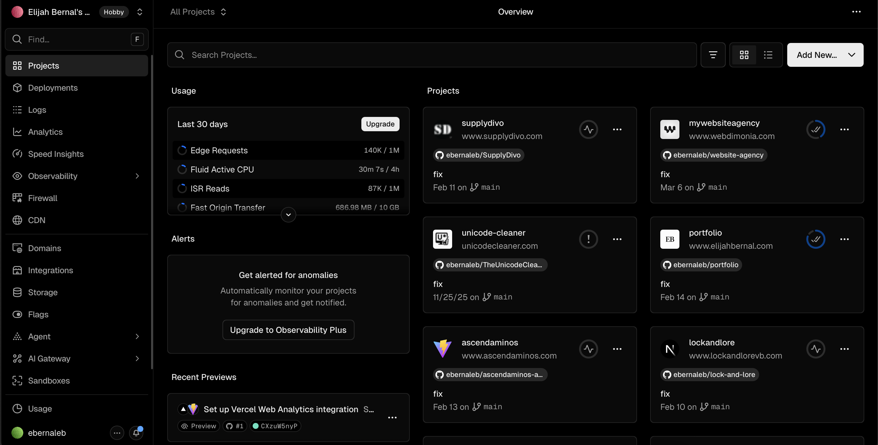The width and height of the screenshot is (878, 445).
Task: Expand the Observability sidebar submenu
Action: click(x=137, y=176)
